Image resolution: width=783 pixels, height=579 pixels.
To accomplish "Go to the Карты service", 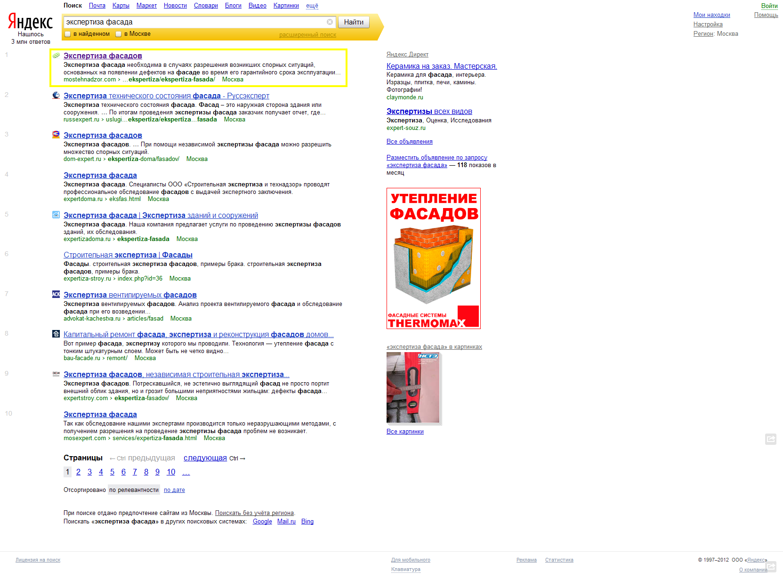I will [121, 6].
